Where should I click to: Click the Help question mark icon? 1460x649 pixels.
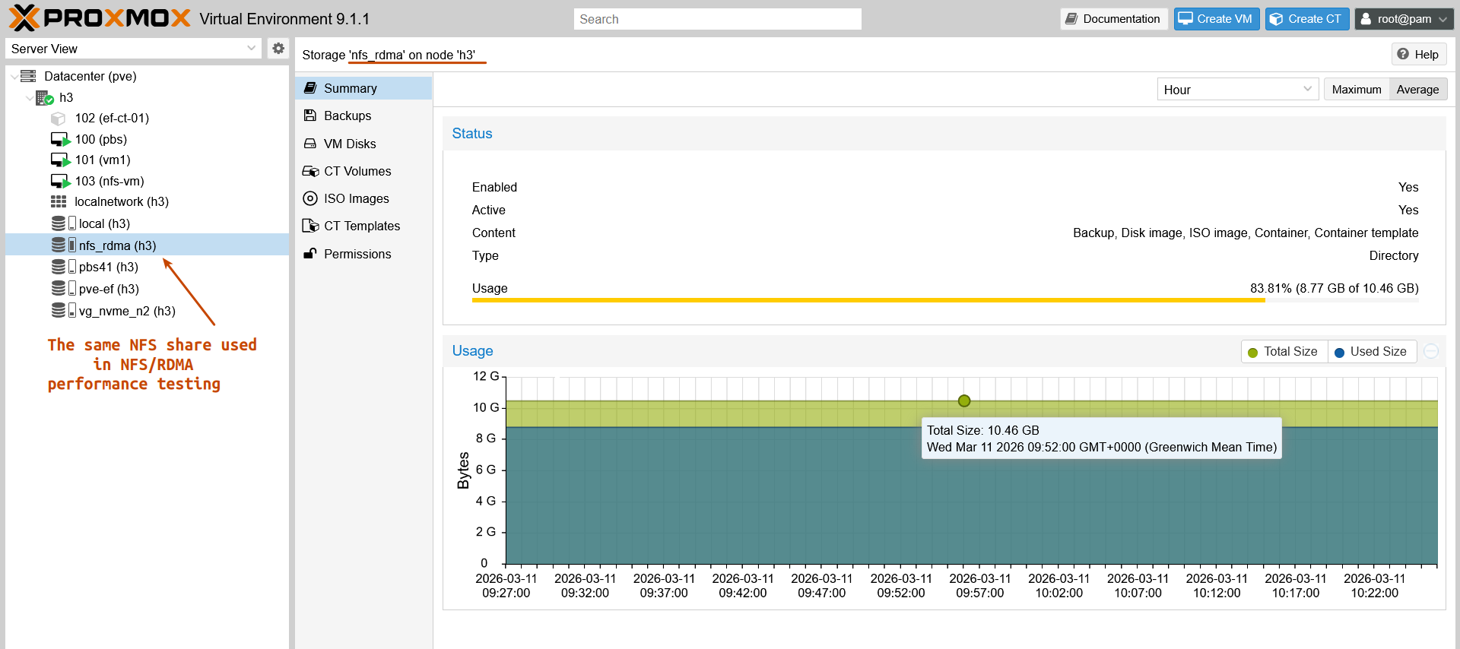coord(1403,54)
